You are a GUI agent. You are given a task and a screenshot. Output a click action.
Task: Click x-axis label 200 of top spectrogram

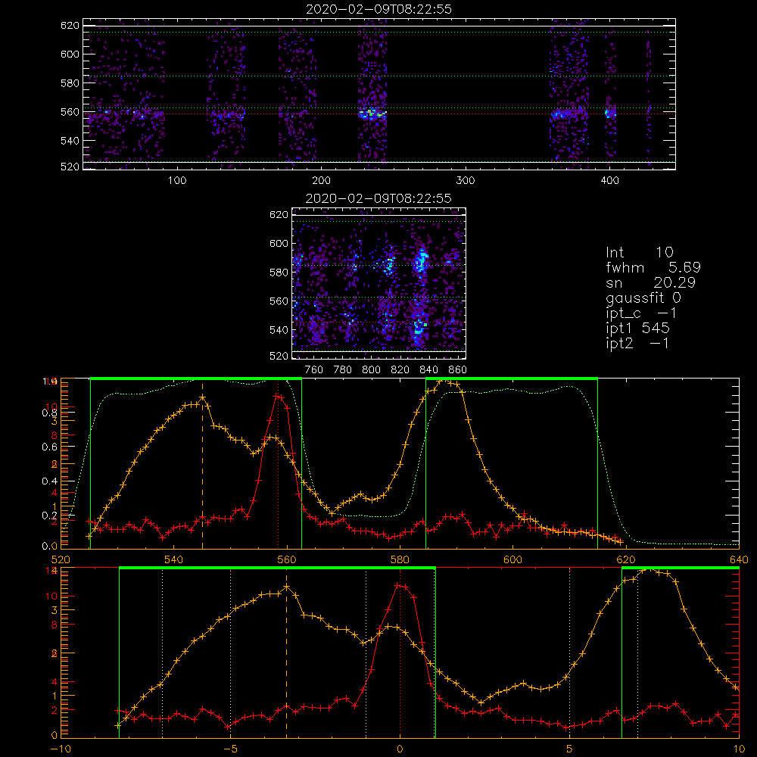(x=321, y=181)
